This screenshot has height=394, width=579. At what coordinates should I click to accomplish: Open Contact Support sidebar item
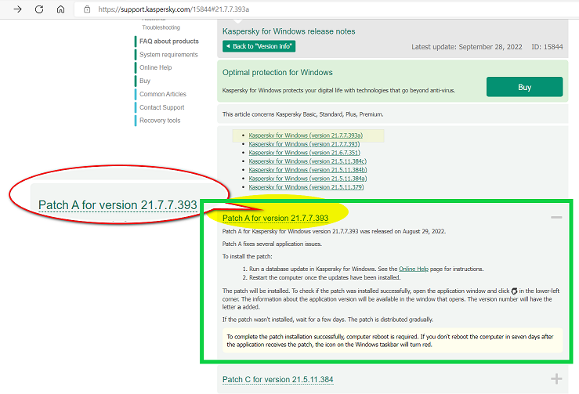click(161, 107)
